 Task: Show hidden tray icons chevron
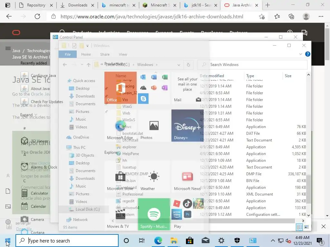pyautogui.click(x=273, y=241)
